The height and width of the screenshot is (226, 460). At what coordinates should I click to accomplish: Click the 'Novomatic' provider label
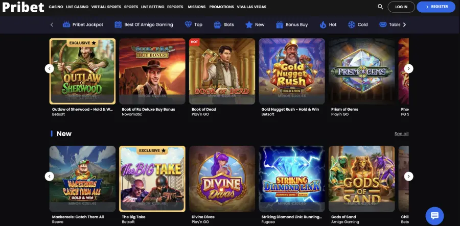click(132, 114)
